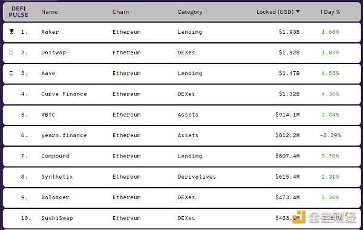The image size is (363, 230).
Task: Open the Curve Finance entry
Action: coord(64,94)
